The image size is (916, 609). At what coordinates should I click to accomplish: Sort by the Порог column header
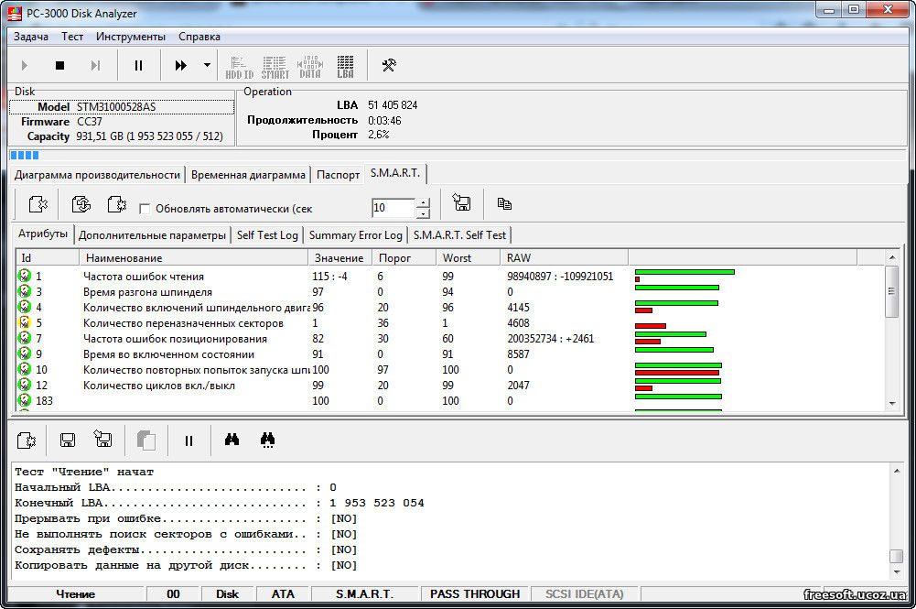click(404, 257)
